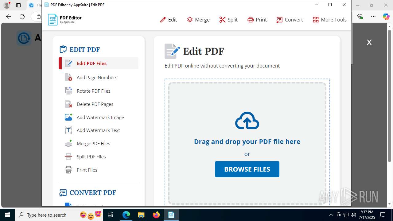Select Edit PDF Files in sidebar

[99, 63]
